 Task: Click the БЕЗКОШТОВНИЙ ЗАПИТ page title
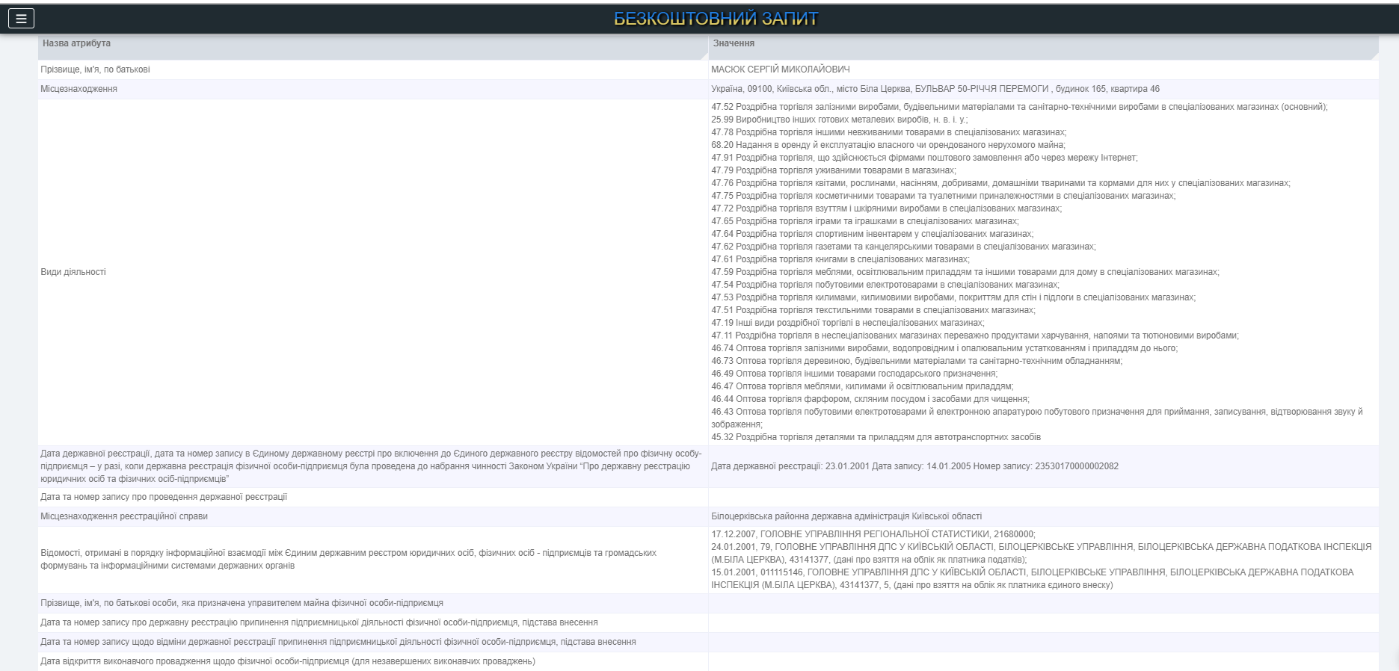pos(716,19)
